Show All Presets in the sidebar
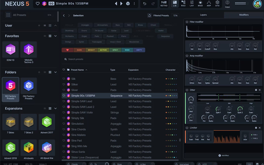The height and width of the screenshot is (165, 264). coord(19,15)
